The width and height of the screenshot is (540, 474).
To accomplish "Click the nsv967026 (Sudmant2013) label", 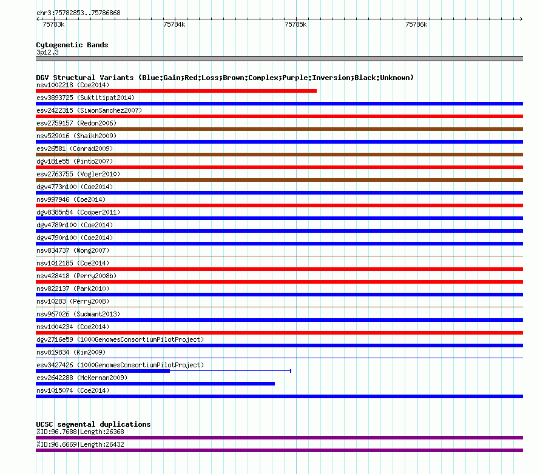I will tap(78, 314).
